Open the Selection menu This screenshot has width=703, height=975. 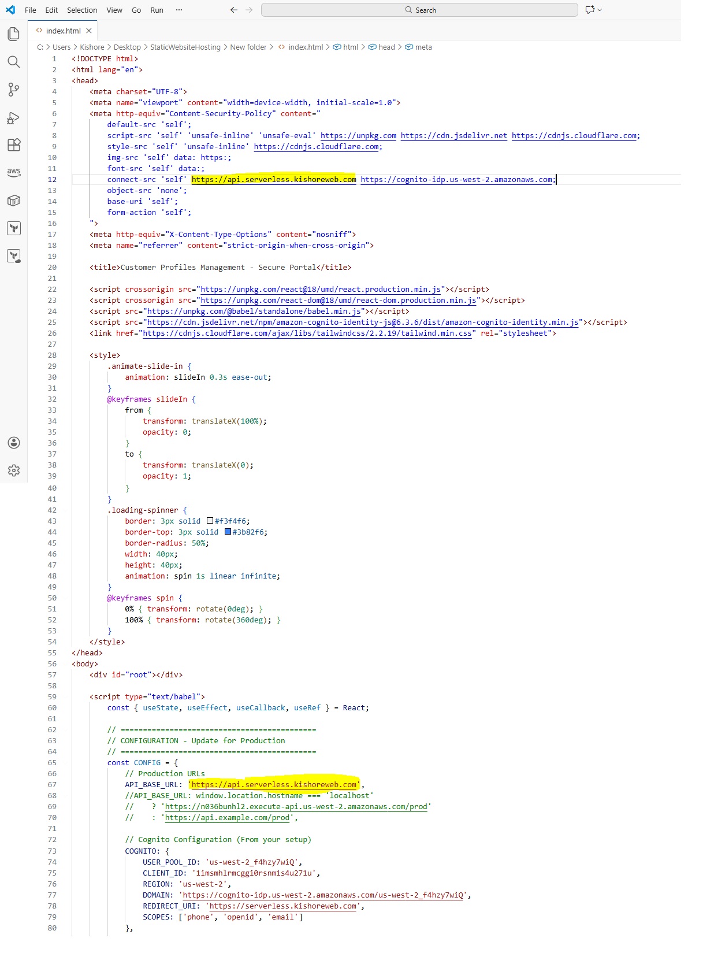click(82, 10)
